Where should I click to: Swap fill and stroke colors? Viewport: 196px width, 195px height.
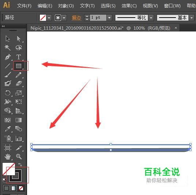pos(20,165)
